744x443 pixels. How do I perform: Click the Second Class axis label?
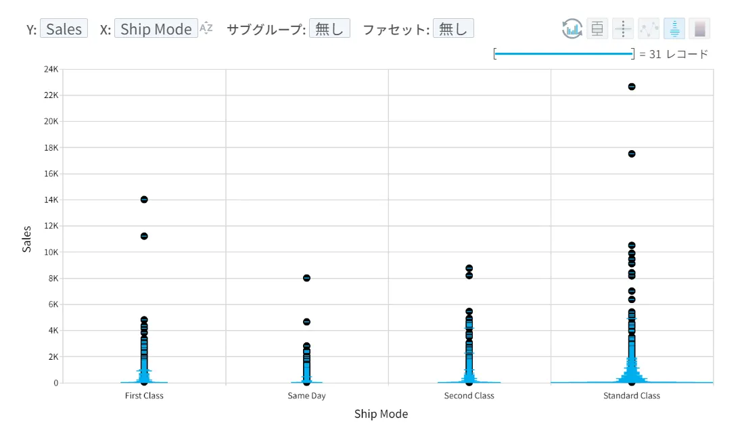coord(469,396)
